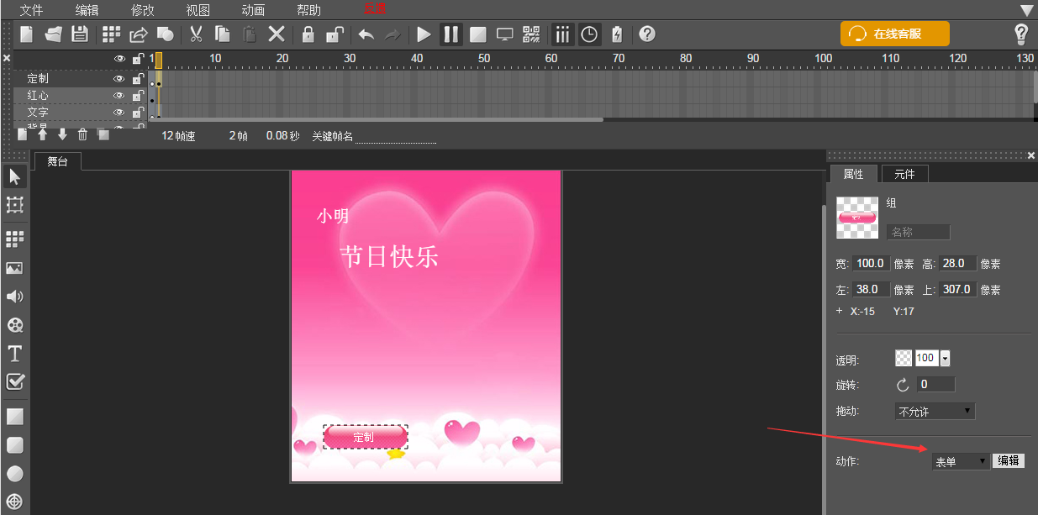Hide the 定制 layer
This screenshot has width=1038, height=515.
[x=119, y=77]
